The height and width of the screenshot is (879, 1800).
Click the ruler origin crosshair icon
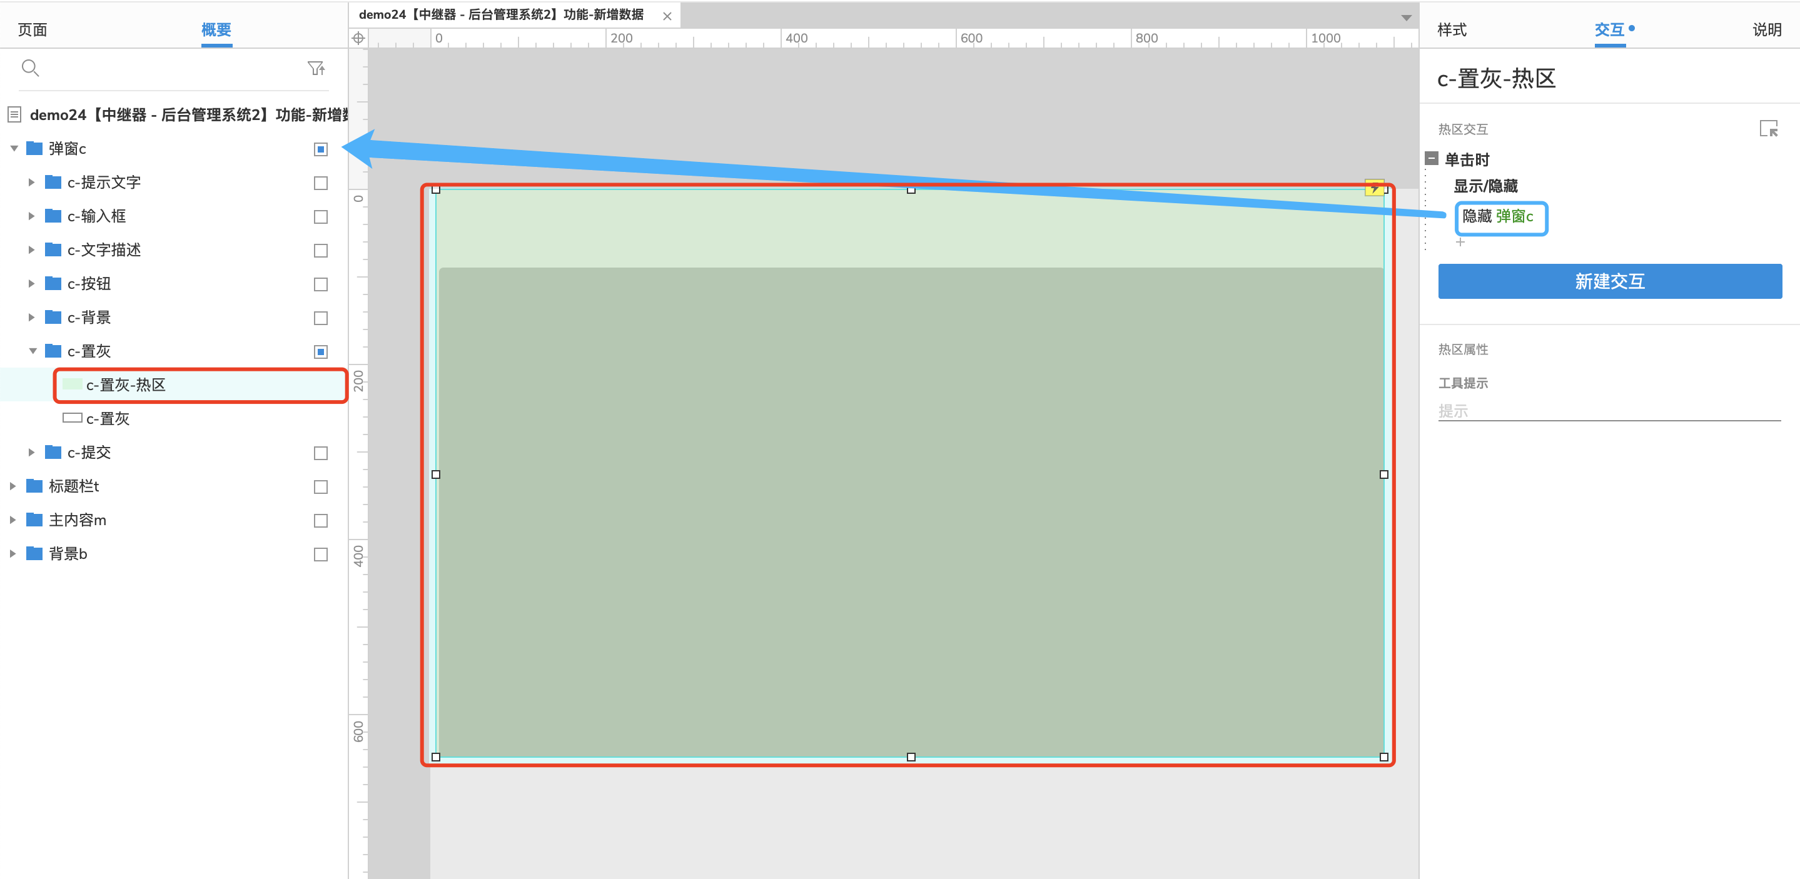[358, 38]
